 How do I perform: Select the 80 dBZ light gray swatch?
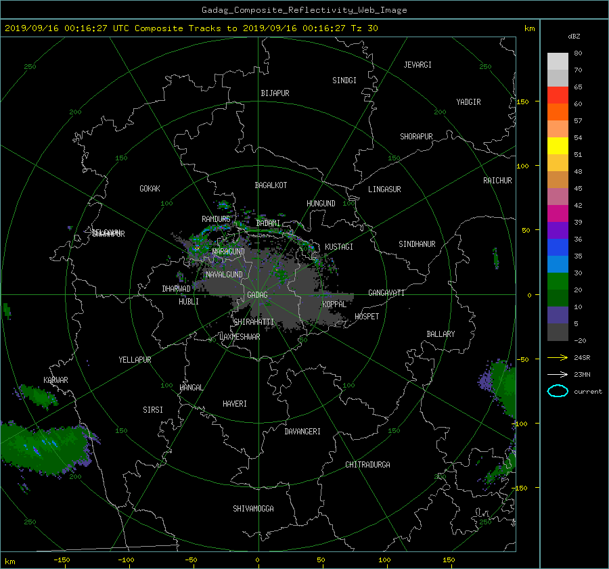click(x=558, y=61)
